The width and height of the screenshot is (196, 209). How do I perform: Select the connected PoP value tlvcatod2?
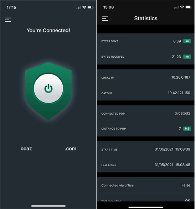click(x=182, y=113)
